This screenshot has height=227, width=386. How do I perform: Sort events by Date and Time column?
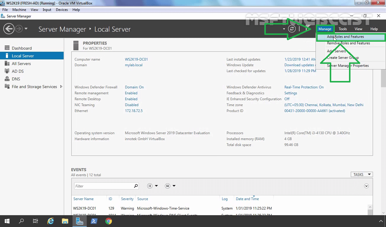coord(247,199)
